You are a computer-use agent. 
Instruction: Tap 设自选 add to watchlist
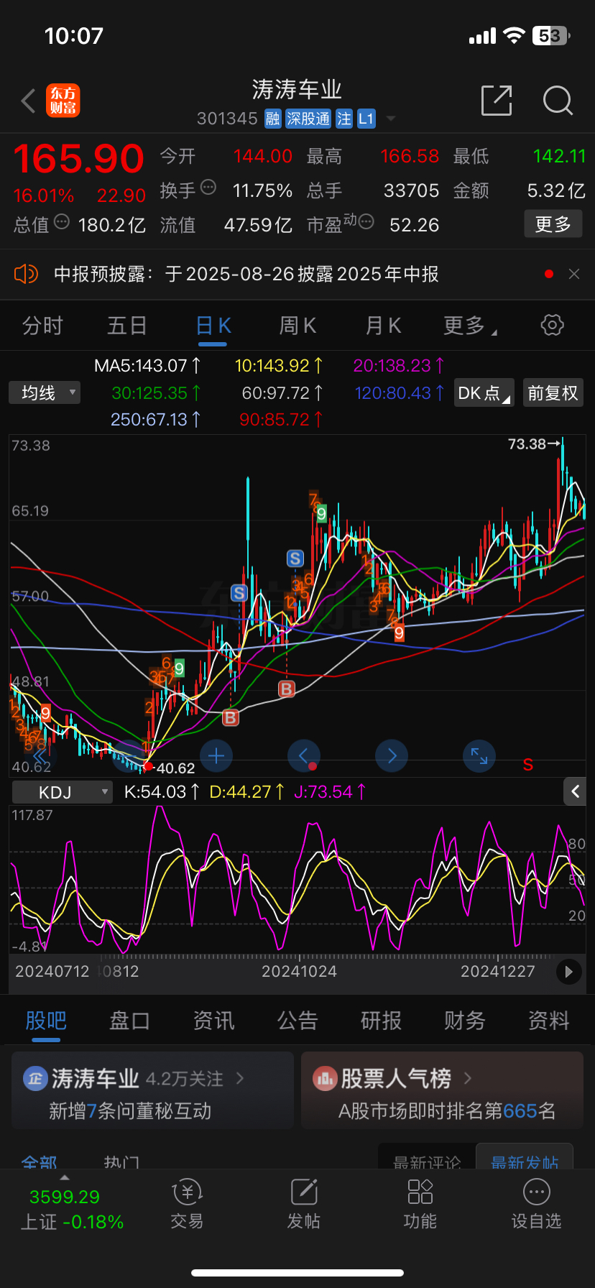(537, 1203)
